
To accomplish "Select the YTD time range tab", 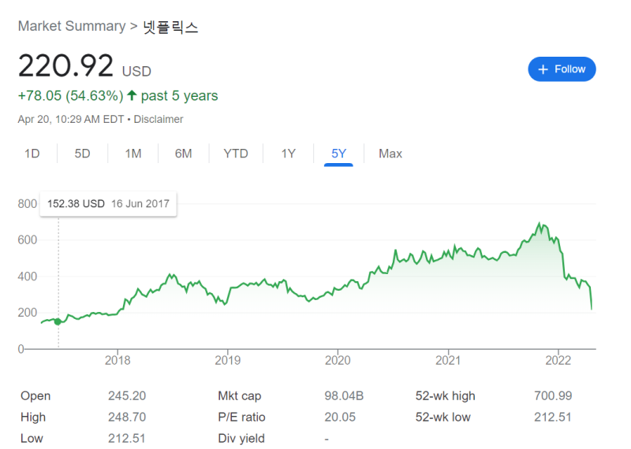I will [x=236, y=154].
